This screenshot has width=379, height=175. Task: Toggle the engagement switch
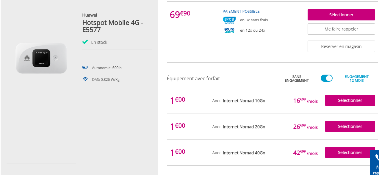point(326,78)
